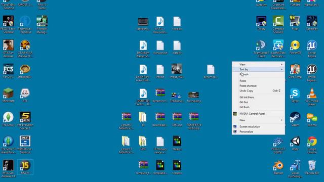The image size is (324, 182).
Task: Click the Minecraft desktop icon
Action: (x=8, y=95)
